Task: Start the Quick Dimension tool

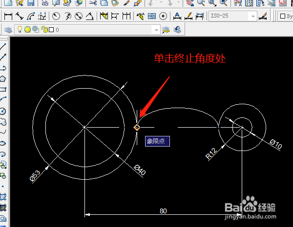Action: pos(104,16)
